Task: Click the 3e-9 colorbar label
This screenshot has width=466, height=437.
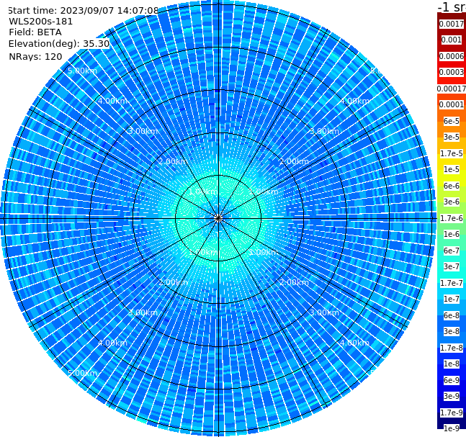Action: (x=452, y=396)
